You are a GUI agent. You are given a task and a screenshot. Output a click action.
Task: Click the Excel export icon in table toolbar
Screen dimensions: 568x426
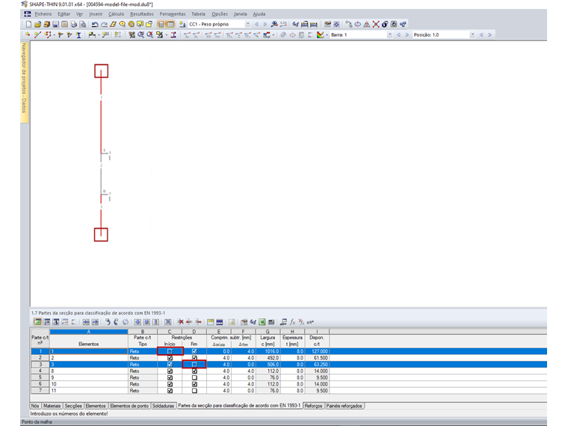tap(262, 321)
